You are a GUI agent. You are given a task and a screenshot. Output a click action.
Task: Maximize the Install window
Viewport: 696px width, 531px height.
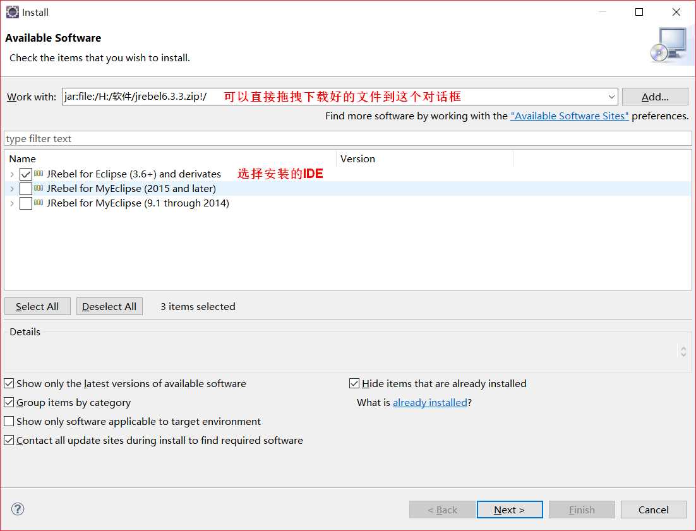(x=639, y=12)
